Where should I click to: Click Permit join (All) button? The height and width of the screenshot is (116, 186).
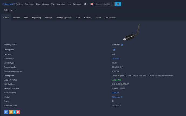click(x=103, y=4)
